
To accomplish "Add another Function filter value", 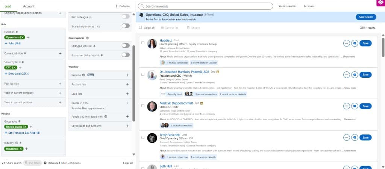I will [x=28, y=37].
